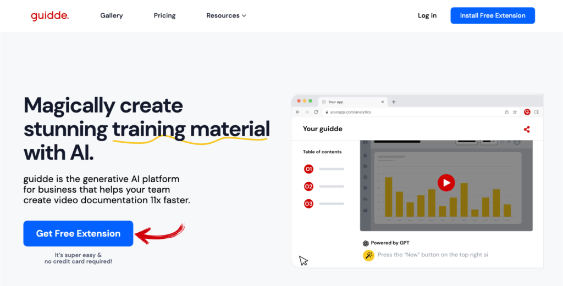Click the browser side panel icon
Screen dimensions: 563x286
pos(537,112)
